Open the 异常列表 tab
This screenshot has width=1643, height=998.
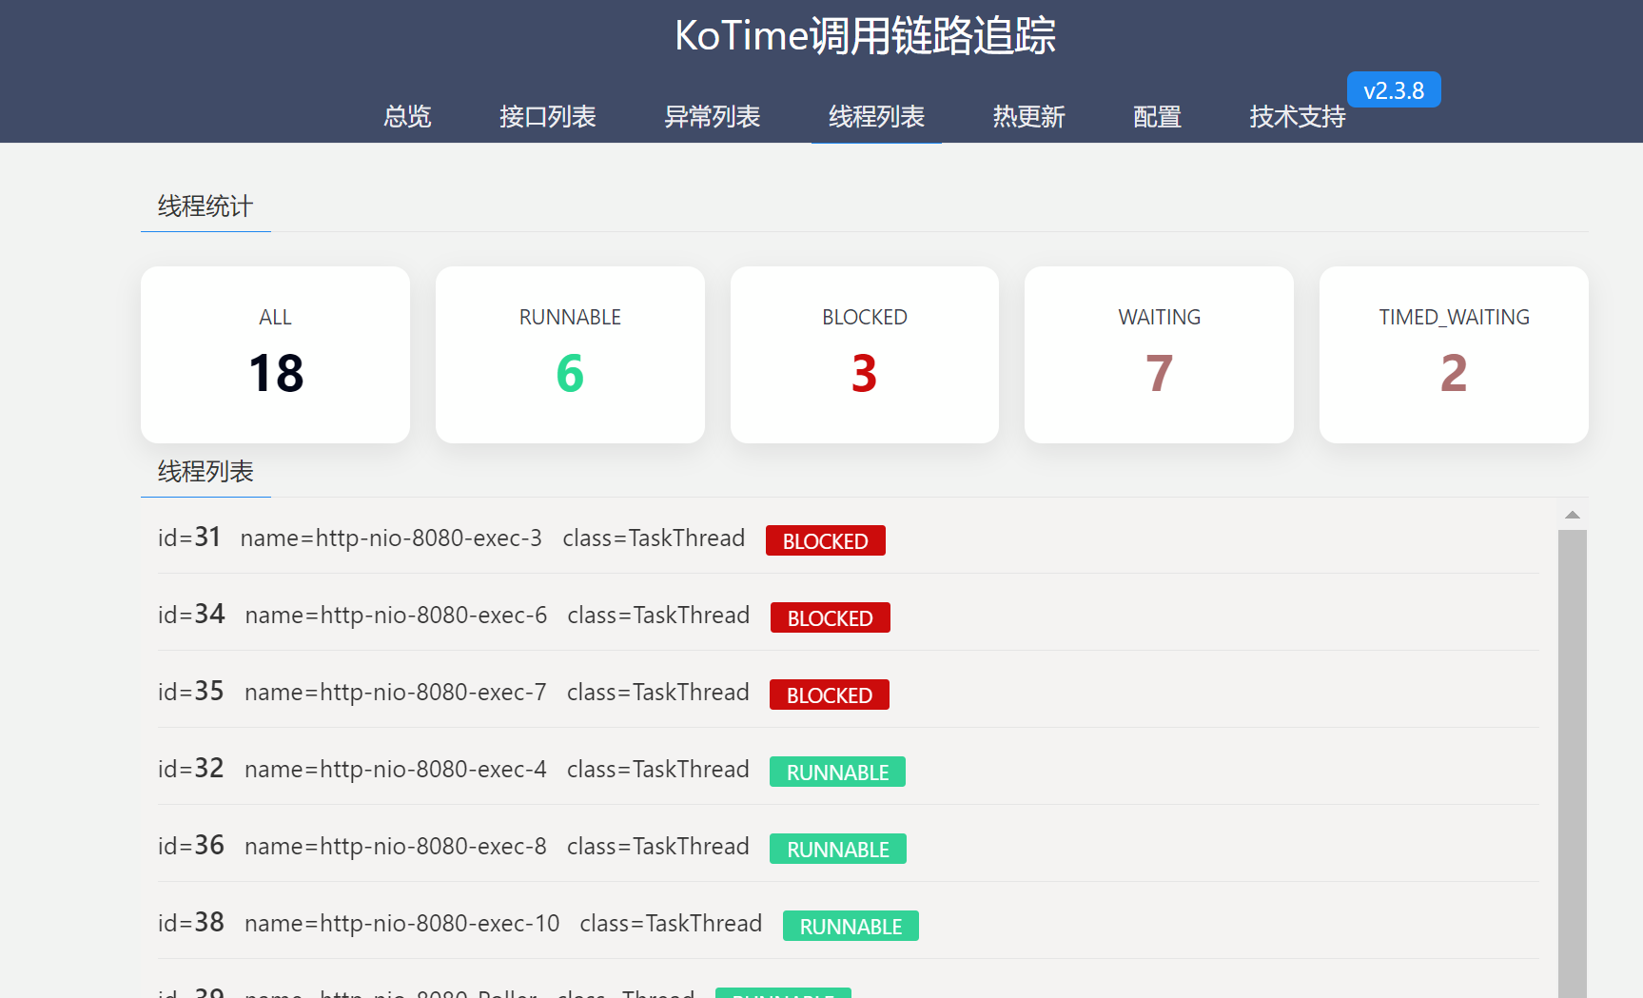click(x=712, y=116)
